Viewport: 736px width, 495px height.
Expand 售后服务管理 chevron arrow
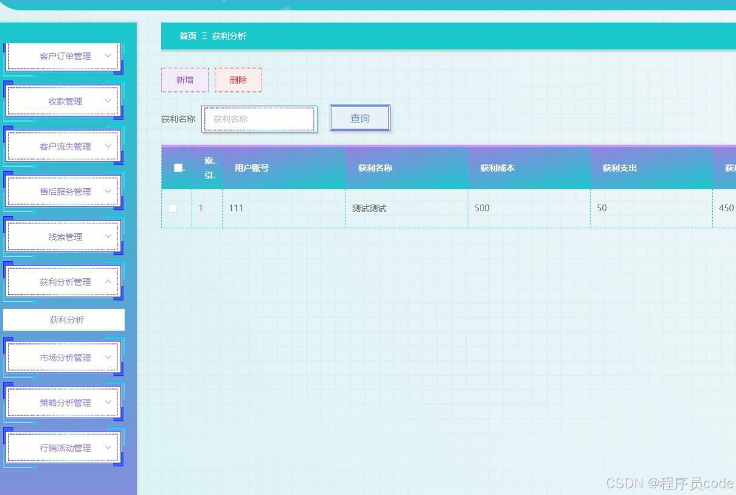[x=108, y=191]
